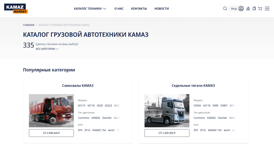Select model 65115 in Самосвалы
274x147 pixels.
[82, 106]
